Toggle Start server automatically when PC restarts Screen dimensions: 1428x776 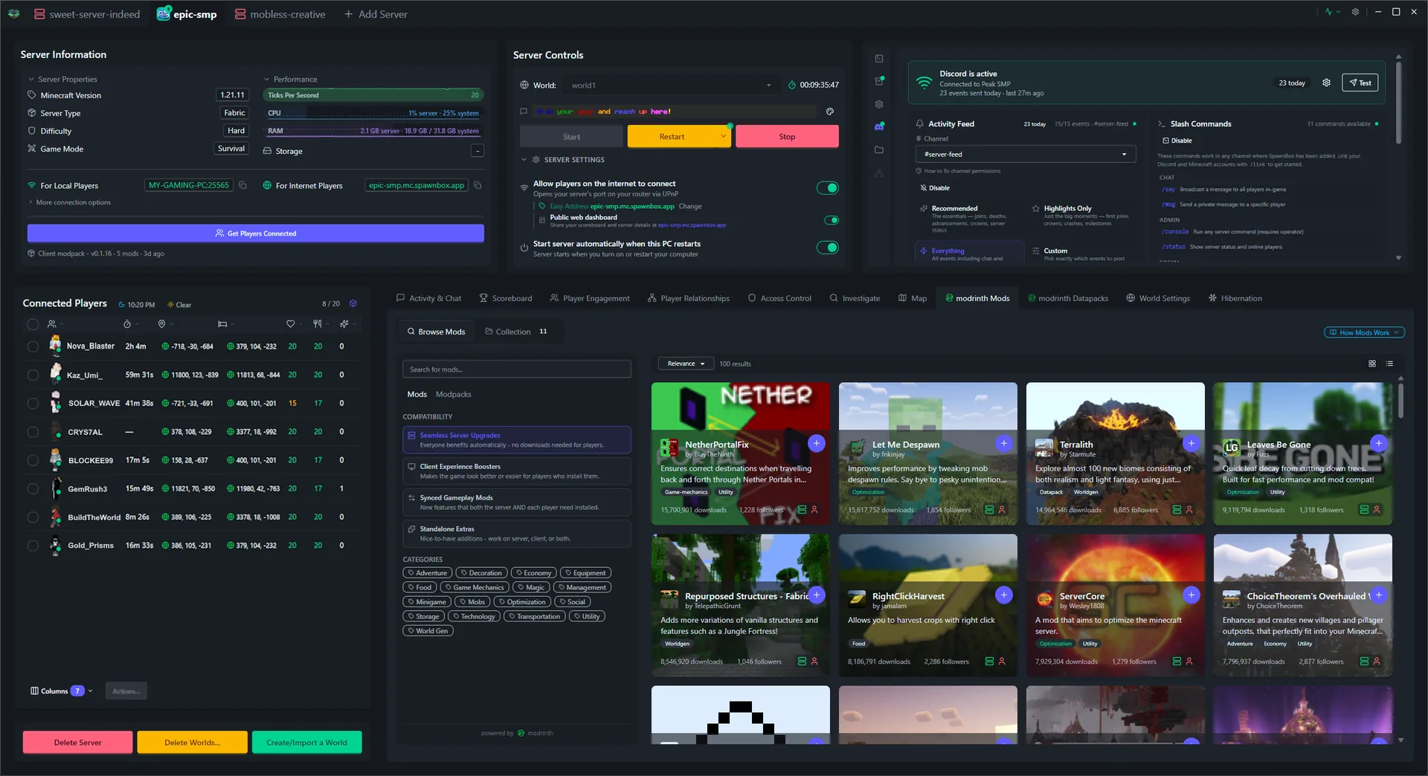click(x=828, y=248)
